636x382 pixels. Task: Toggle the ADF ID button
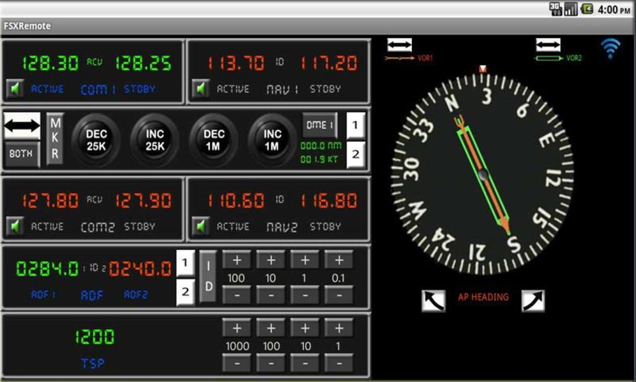tap(208, 276)
